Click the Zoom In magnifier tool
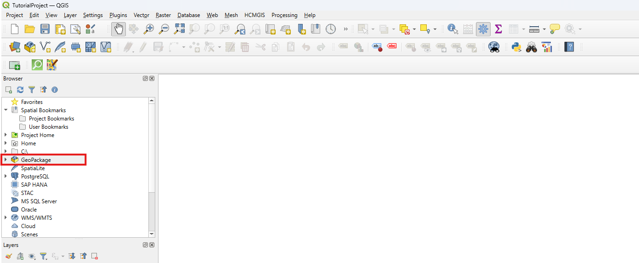Image resolution: width=639 pixels, height=263 pixels. point(148,29)
